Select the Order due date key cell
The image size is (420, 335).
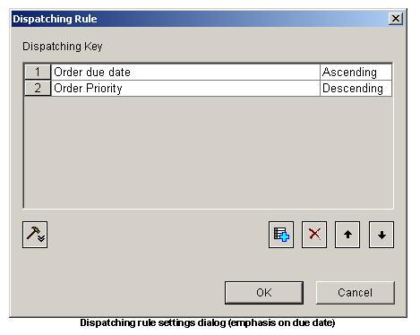pos(185,72)
